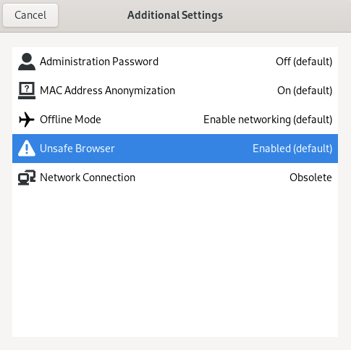This screenshot has height=350, width=351.
Task: Click the "Obsolete" network connection status
Action: (310, 178)
